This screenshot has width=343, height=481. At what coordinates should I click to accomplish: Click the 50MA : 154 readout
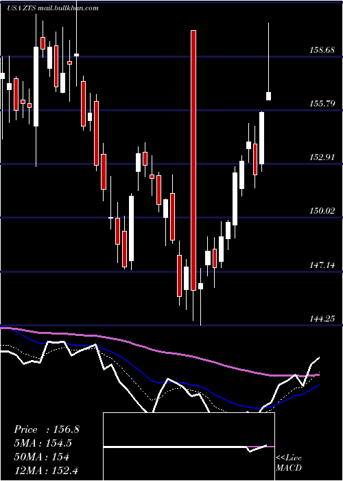pyautogui.click(x=41, y=457)
